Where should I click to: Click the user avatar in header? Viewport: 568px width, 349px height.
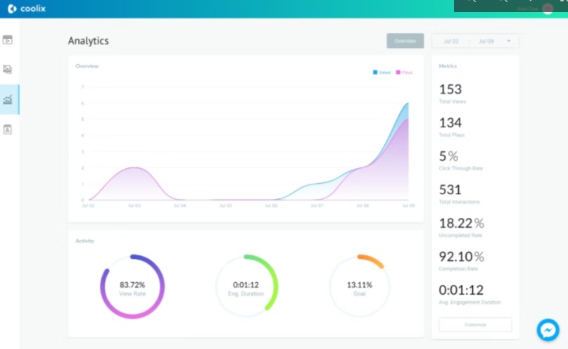tap(548, 8)
